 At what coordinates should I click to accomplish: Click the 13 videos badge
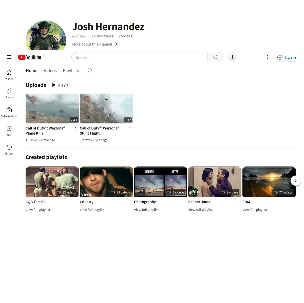click(66, 192)
